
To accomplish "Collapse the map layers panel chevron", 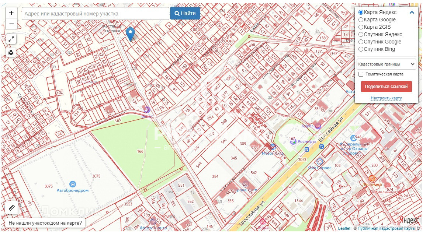I will pyautogui.click(x=412, y=12).
